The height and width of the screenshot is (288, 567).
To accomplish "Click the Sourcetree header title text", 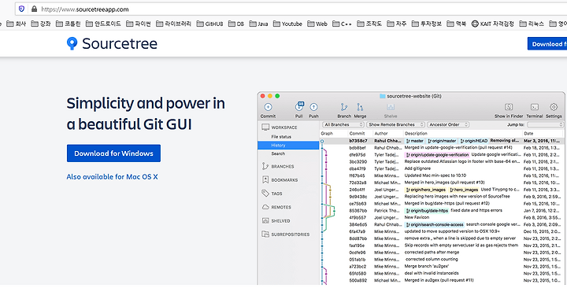I will tap(120, 44).
